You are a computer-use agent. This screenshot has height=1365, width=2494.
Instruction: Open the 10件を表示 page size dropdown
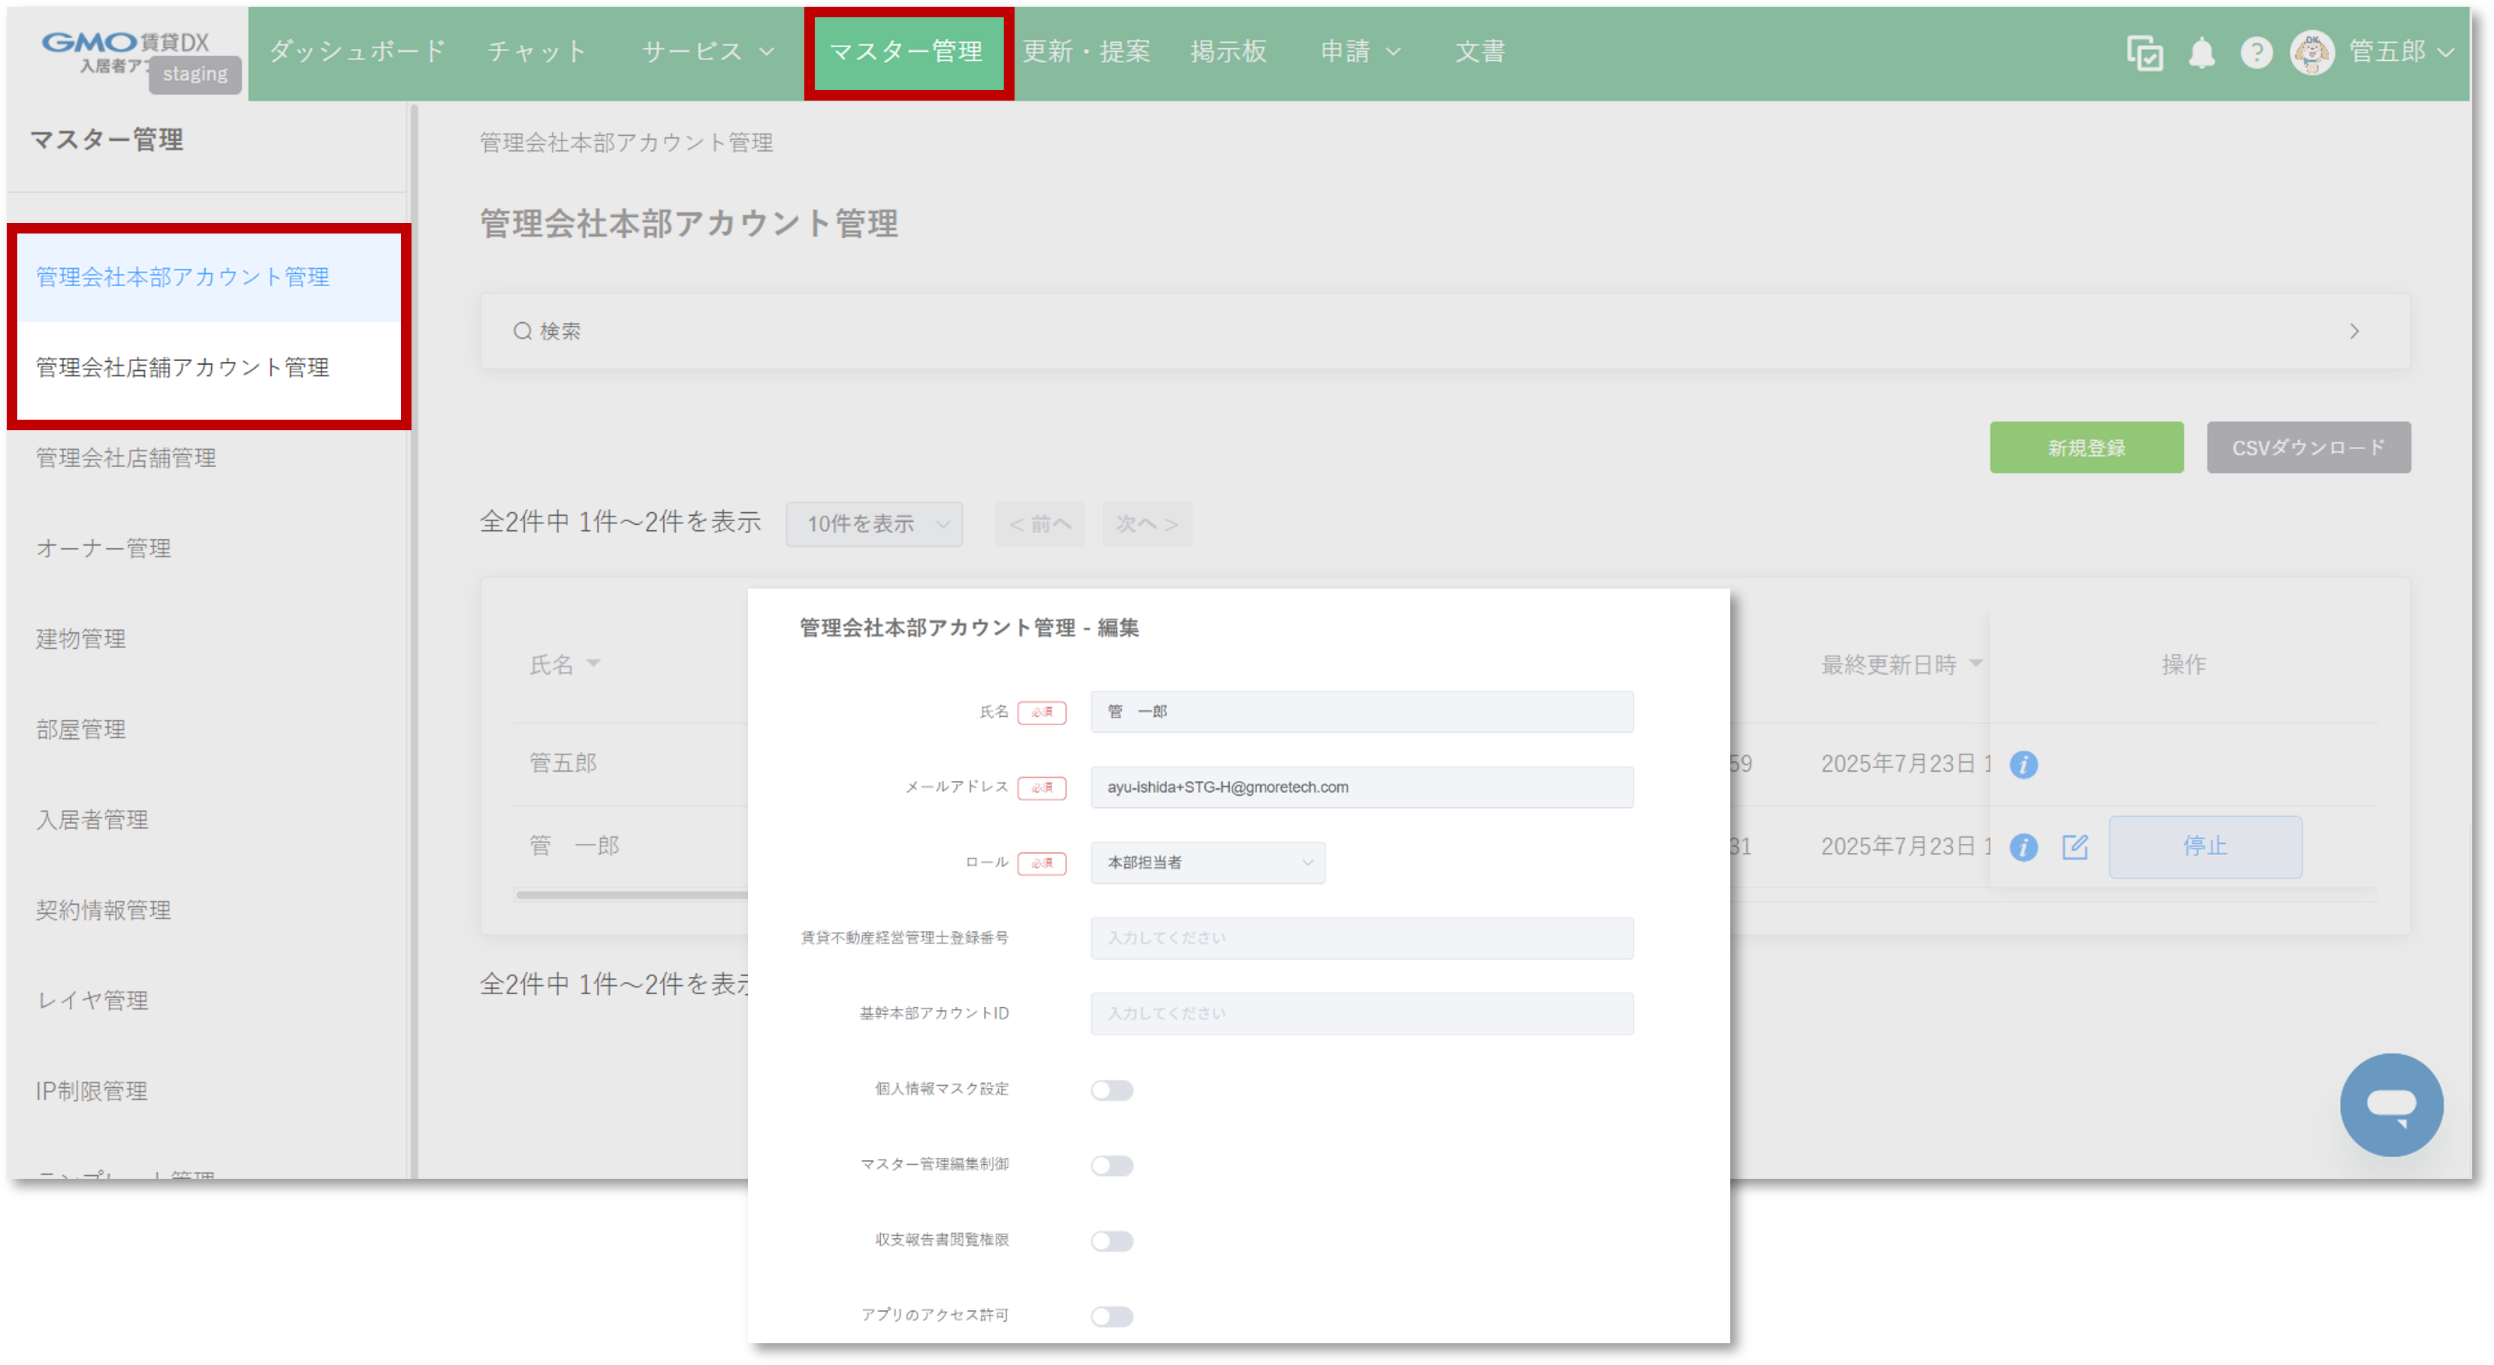pyautogui.click(x=873, y=524)
